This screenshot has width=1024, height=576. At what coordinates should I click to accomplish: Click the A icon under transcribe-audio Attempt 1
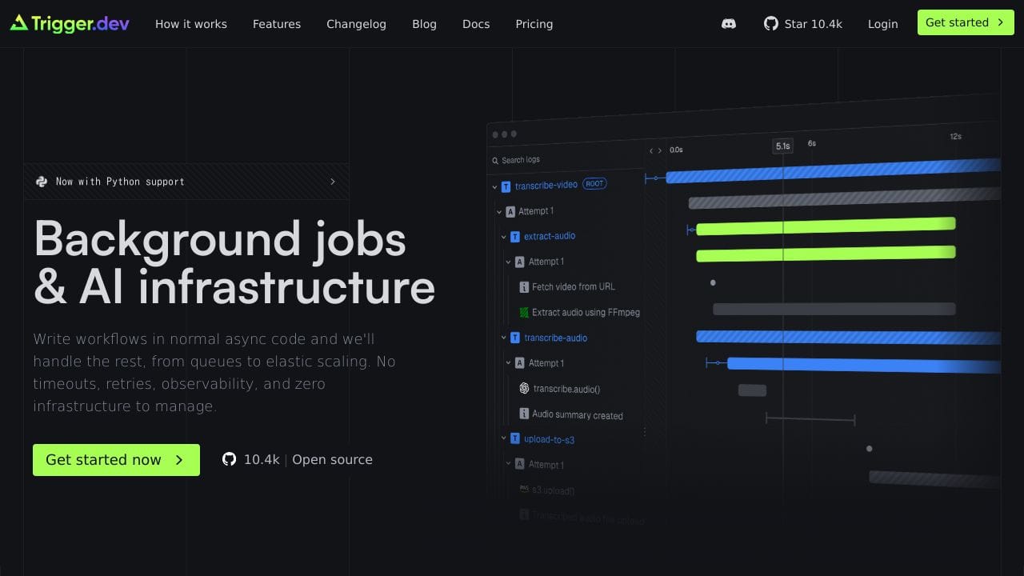coord(520,363)
